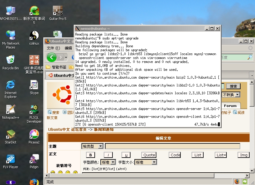Screen dimensions: 255x185
Task: Open the 新闻和通知 breadcrumb link
Action: (x=104, y=130)
